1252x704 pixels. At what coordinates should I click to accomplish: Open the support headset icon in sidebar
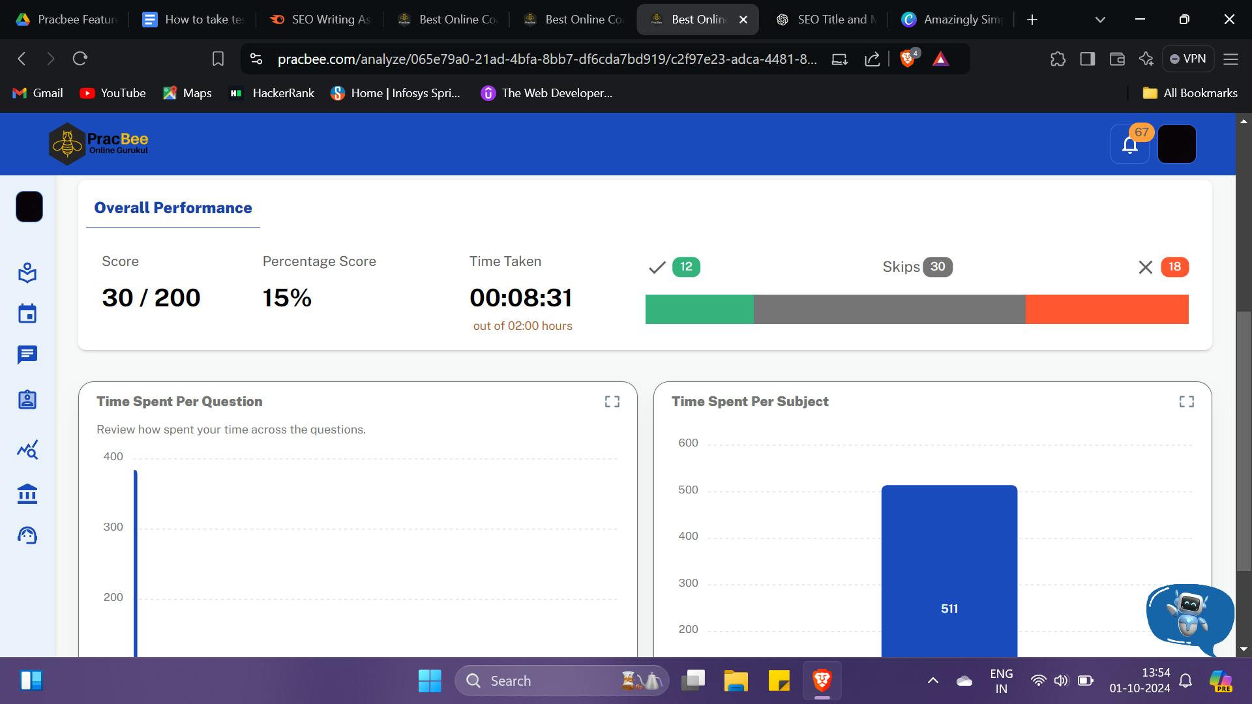[x=27, y=536]
